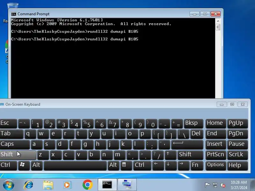Launch Windows Media Player from taskbar
This screenshot has width=255, height=191.
[x=67, y=185]
